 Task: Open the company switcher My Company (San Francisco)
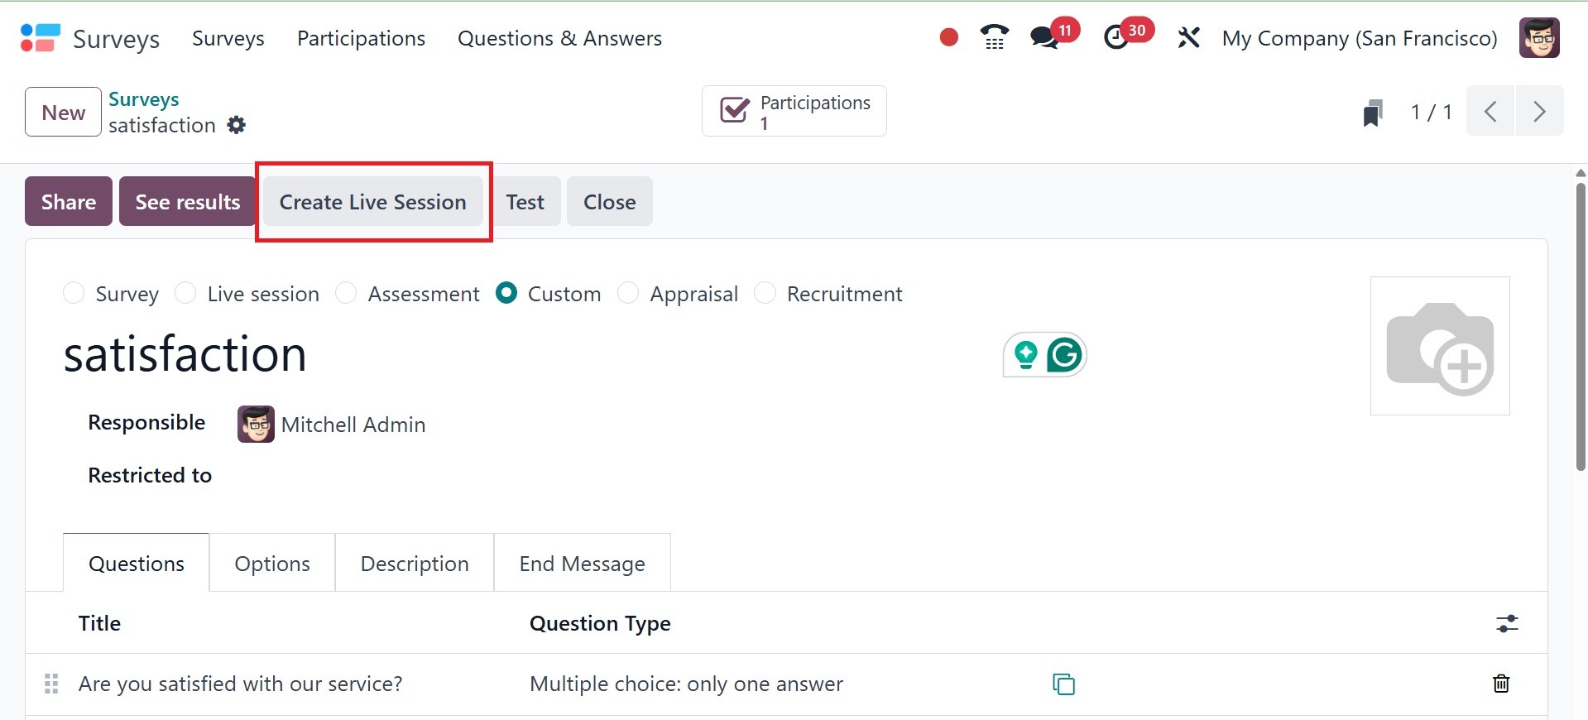(1359, 38)
